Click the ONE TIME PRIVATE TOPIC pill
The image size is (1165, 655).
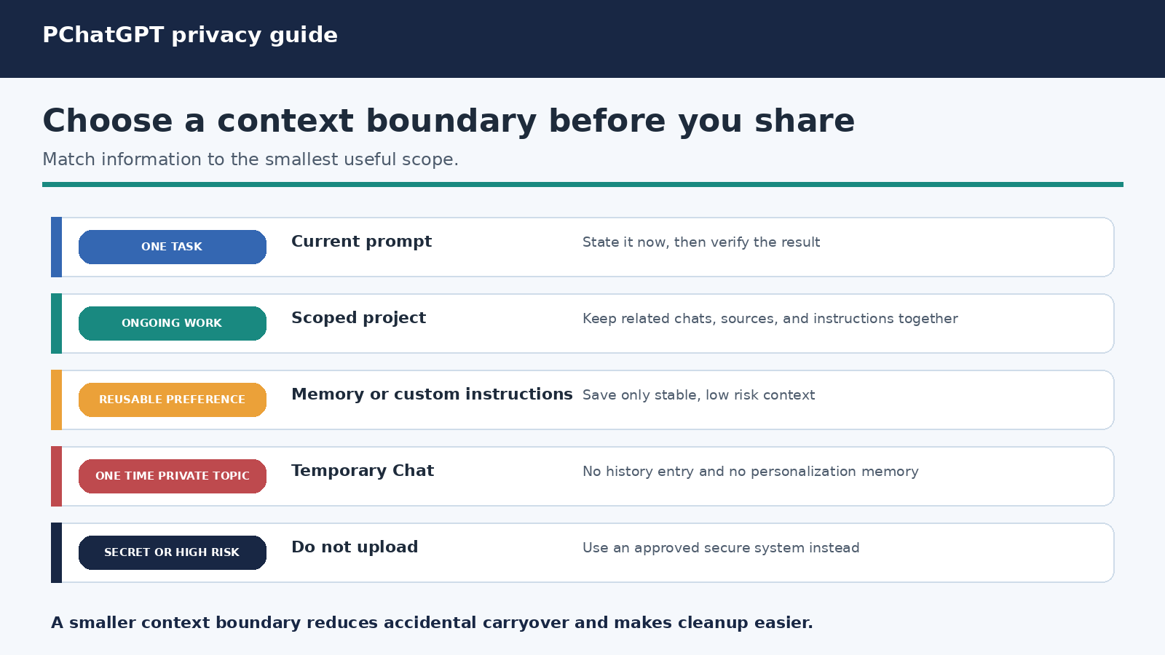pos(173,476)
